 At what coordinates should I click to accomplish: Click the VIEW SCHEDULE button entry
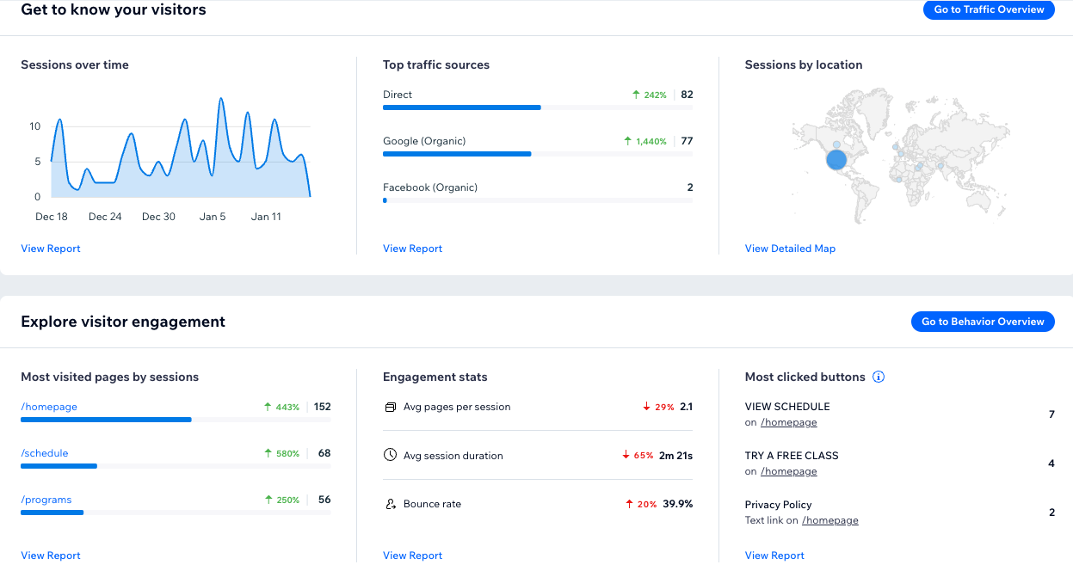pyautogui.click(x=787, y=407)
